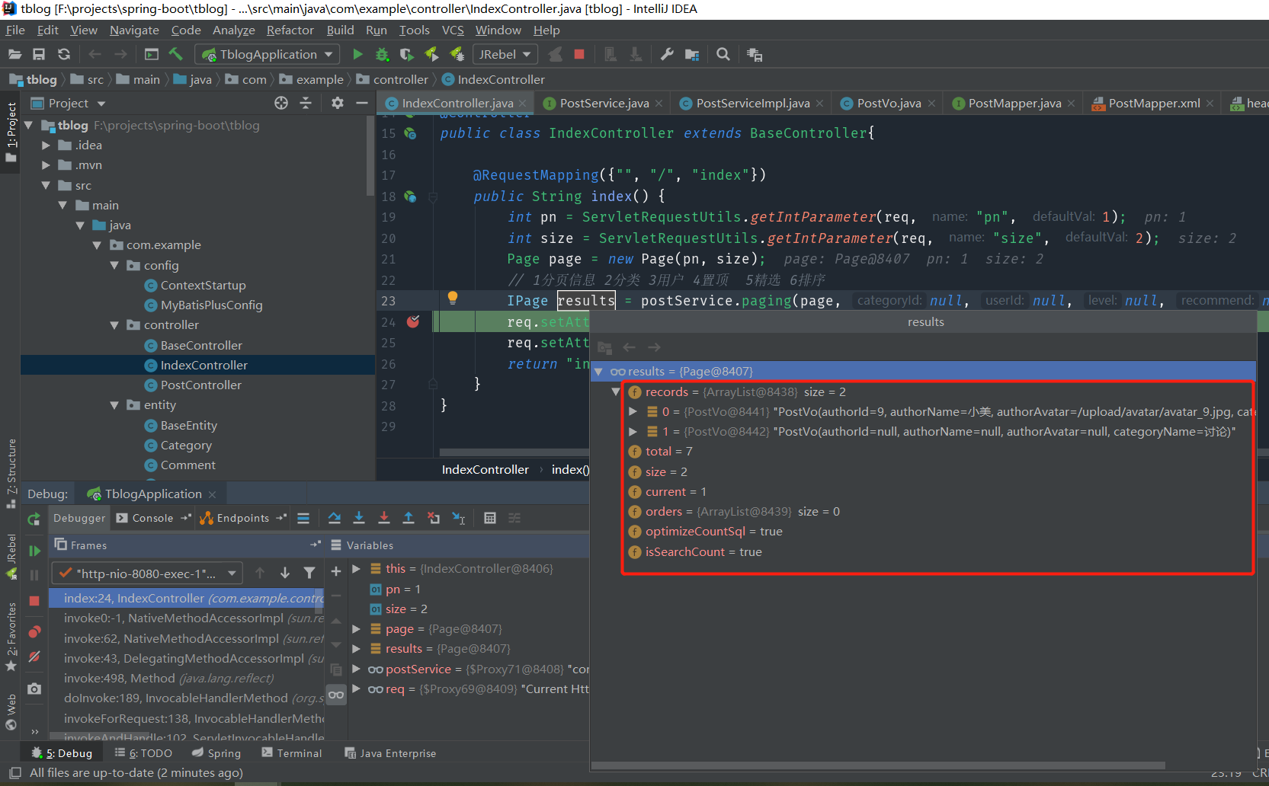Click Project panel settings gear icon
This screenshot has width=1269, height=786.
coord(338,103)
